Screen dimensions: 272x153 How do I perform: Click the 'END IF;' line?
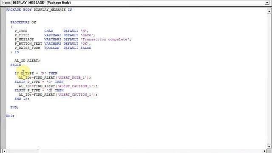(x=22, y=99)
